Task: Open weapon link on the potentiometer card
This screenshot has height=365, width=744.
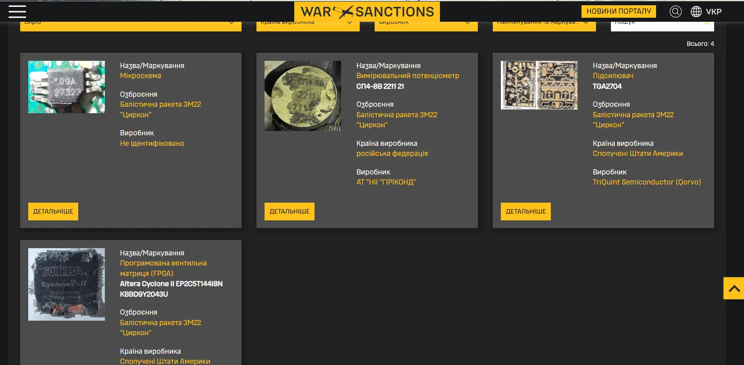Action: 397,120
